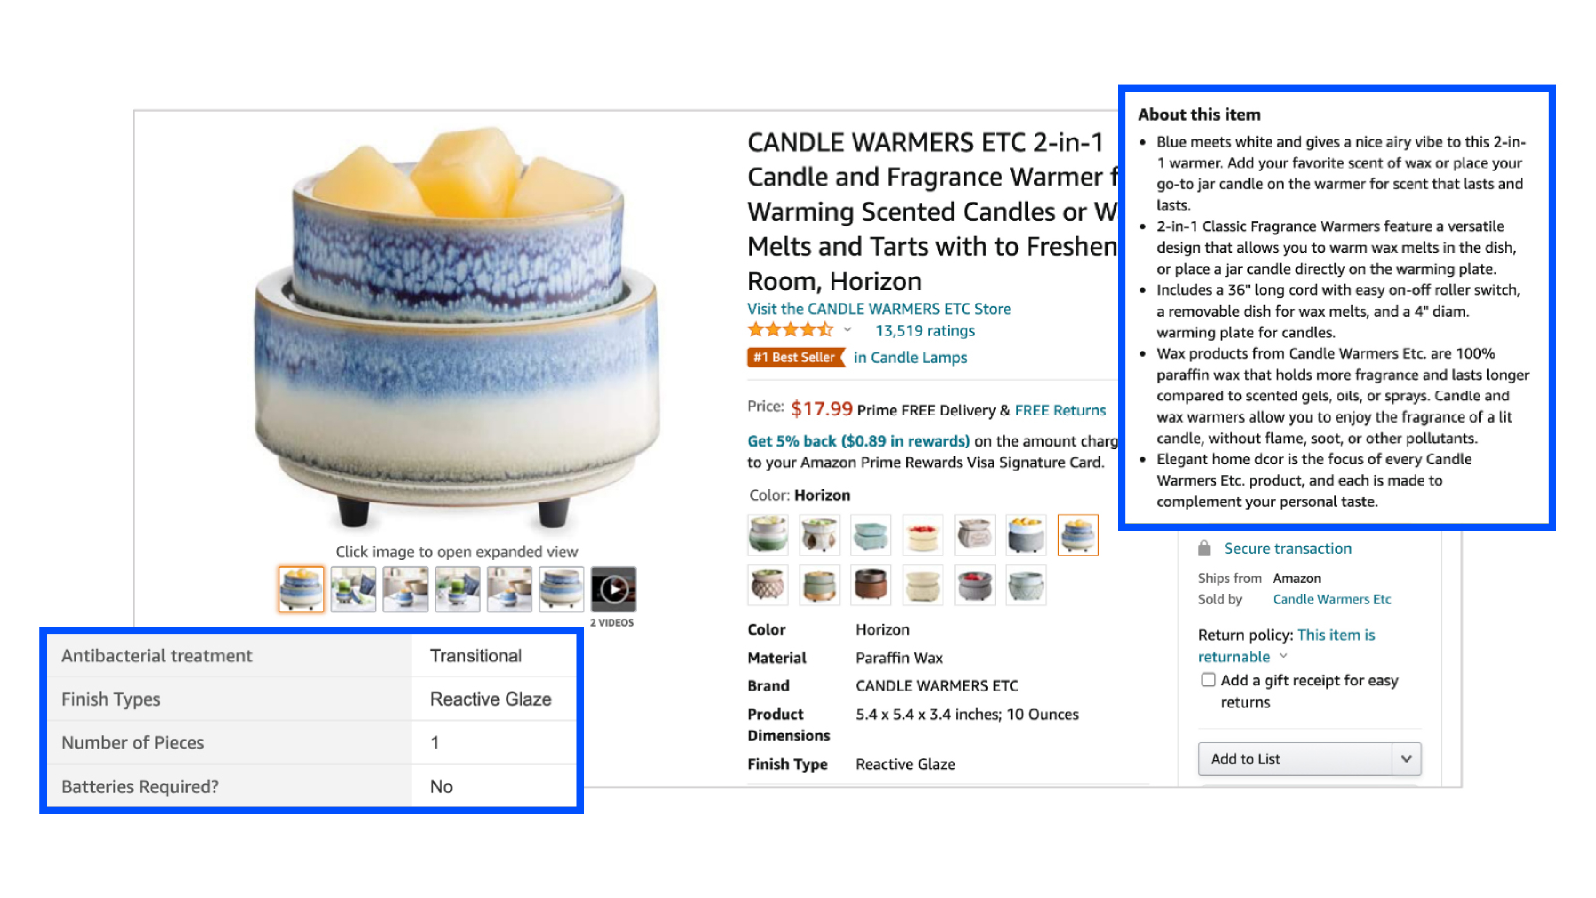The height and width of the screenshot is (898, 1596).
Task: Choose the teal square warmer swatch
Action: pyautogui.click(x=871, y=535)
